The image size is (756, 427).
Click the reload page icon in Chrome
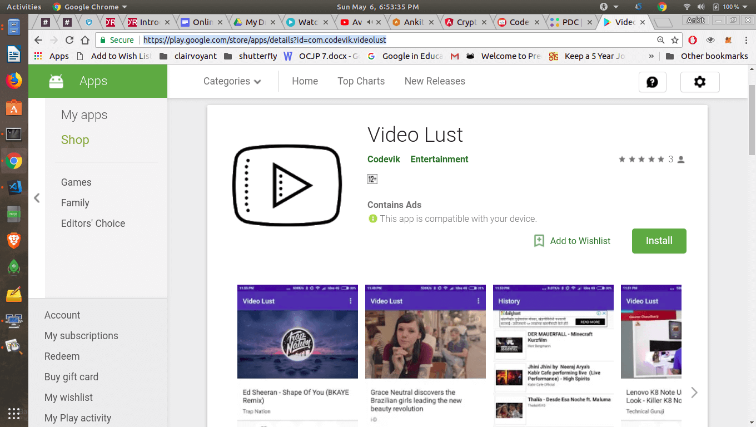point(68,40)
